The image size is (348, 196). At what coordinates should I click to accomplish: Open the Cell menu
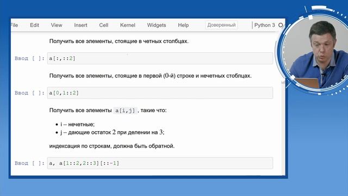(x=104, y=25)
